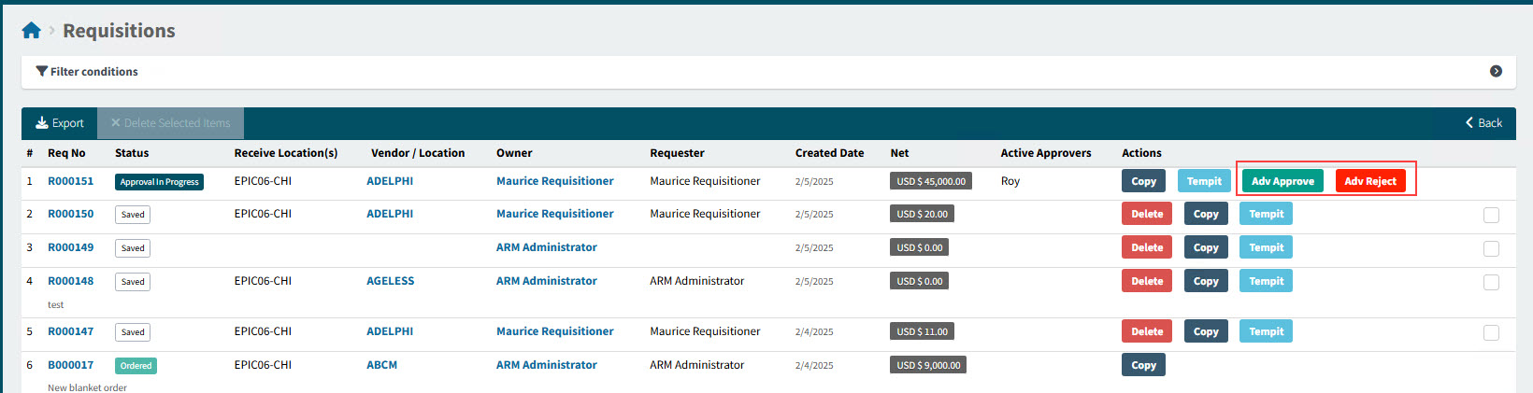Sort by the Status column header
The height and width of the screenshot is (393, 1533).
pos(132,153)
